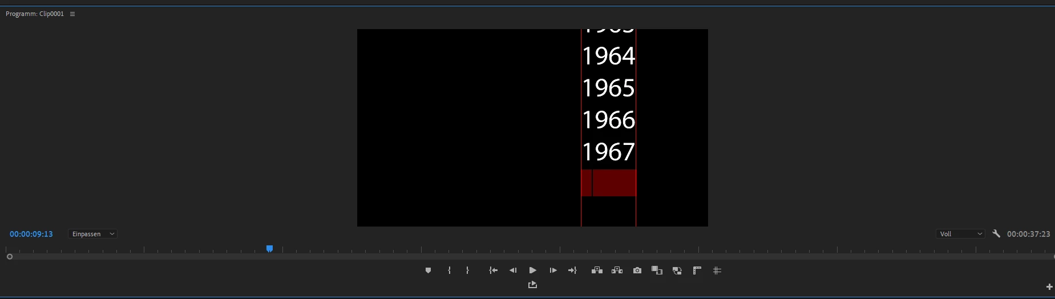Export a frame with the camera icon

tap(637, 270)
